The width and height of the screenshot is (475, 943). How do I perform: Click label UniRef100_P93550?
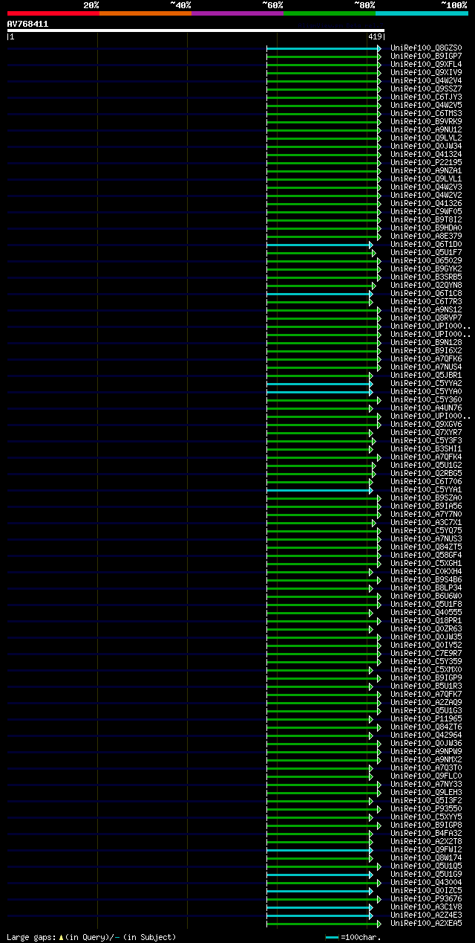tap(426, 808)
